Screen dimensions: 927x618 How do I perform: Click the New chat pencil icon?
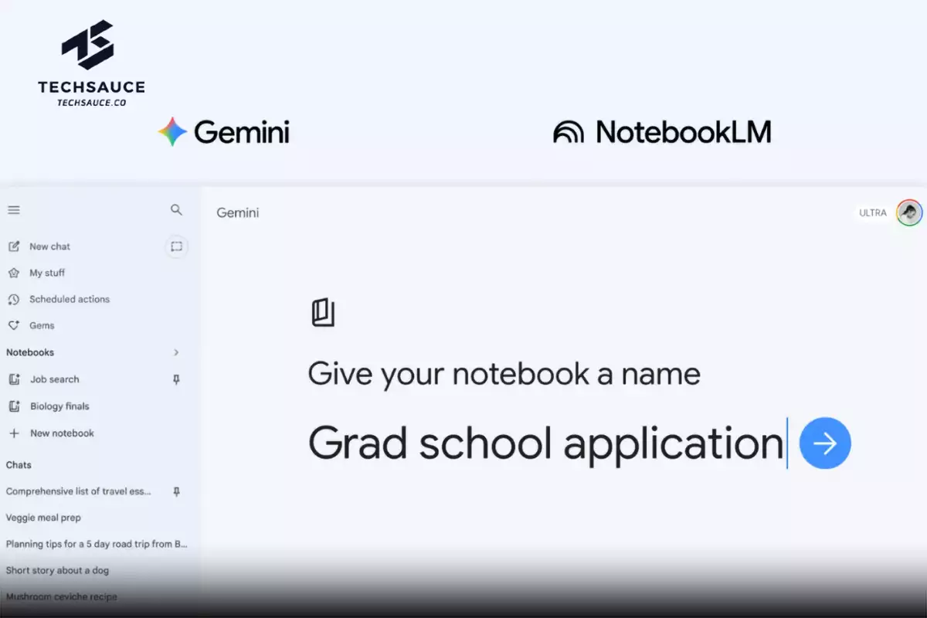(14, 246)
